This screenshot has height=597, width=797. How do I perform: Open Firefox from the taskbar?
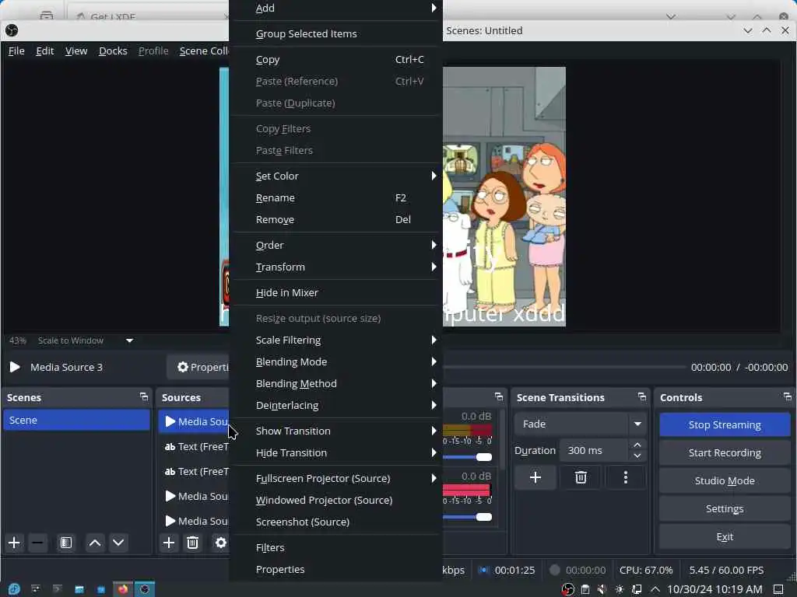tap(123, 589)
